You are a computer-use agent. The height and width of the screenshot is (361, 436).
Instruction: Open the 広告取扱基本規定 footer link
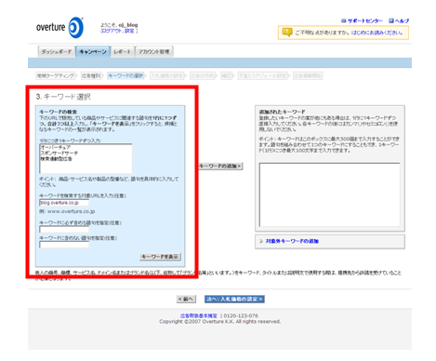199,315
